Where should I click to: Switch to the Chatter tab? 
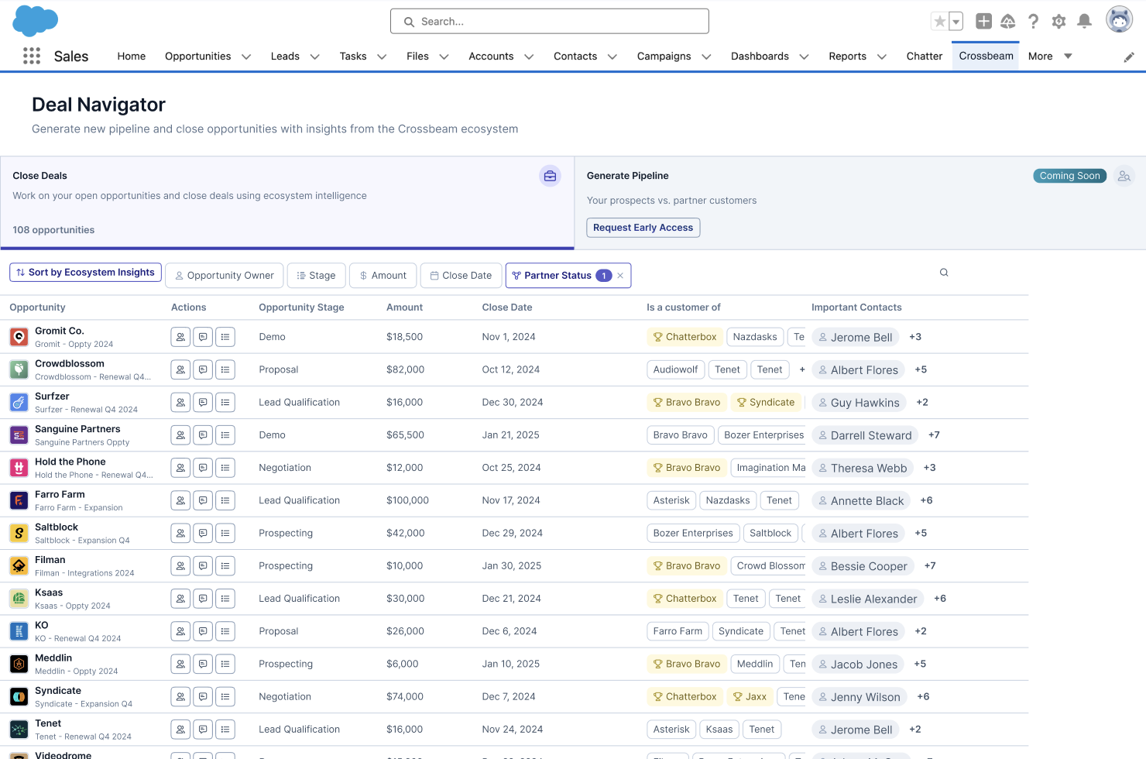pos(925,57)
